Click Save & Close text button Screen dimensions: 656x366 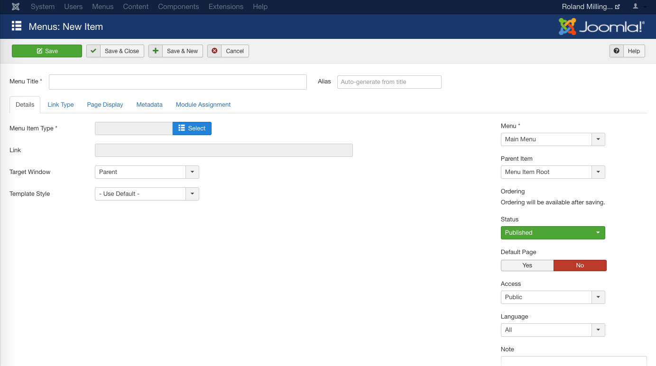[x=122, y=51]
